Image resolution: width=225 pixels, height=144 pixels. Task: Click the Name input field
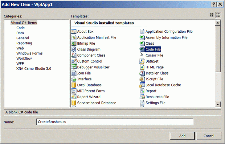(115, 122)
